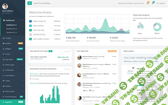The width and height of the screenshot is (168, 105).
Task: Expand the Gallery menu arrow
Action: point(23,86)
